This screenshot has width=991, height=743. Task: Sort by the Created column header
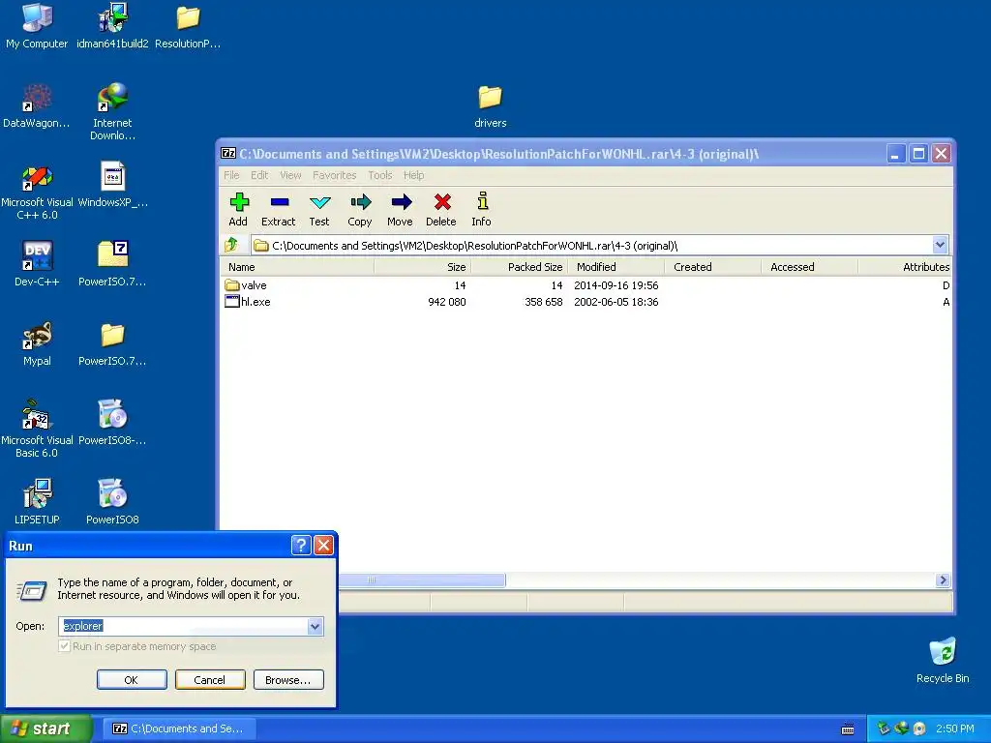coord(713,267)
